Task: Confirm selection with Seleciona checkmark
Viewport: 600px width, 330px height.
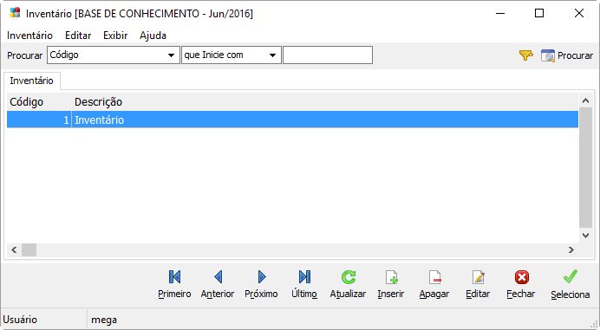Action: (571, 285)
